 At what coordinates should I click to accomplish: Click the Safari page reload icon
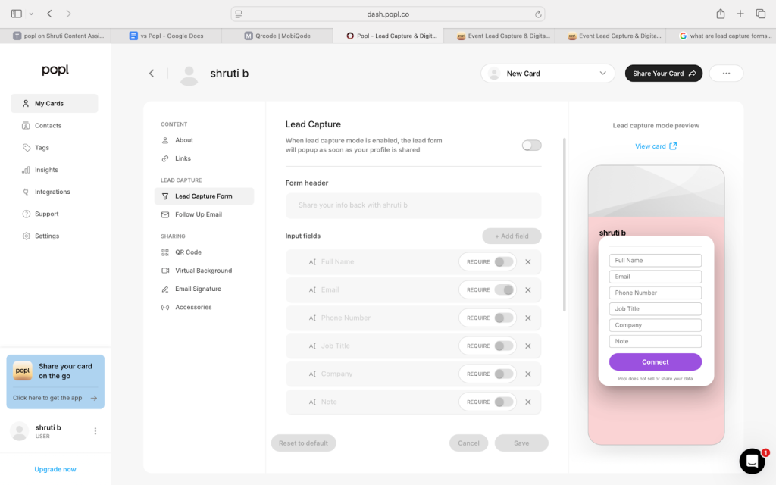pos(538,14)
